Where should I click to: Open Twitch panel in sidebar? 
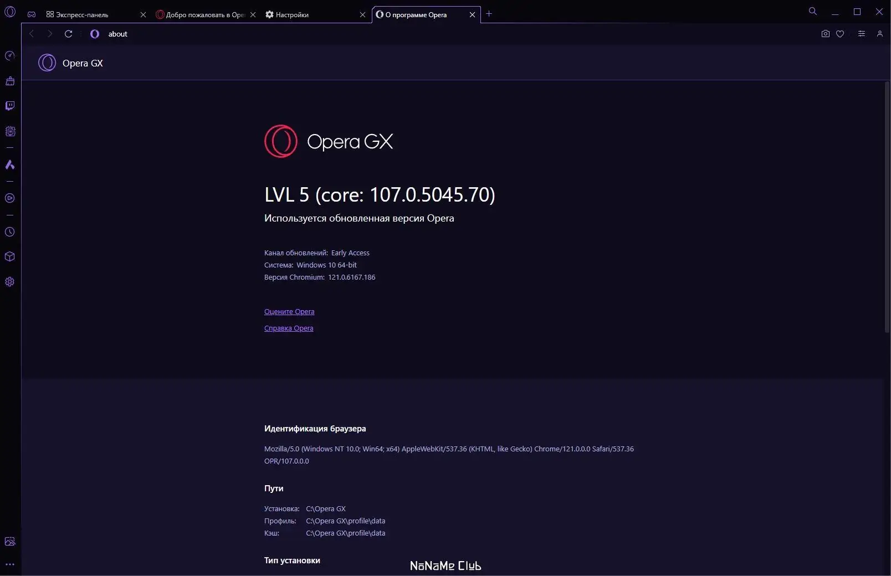click(x=10, y=106)
